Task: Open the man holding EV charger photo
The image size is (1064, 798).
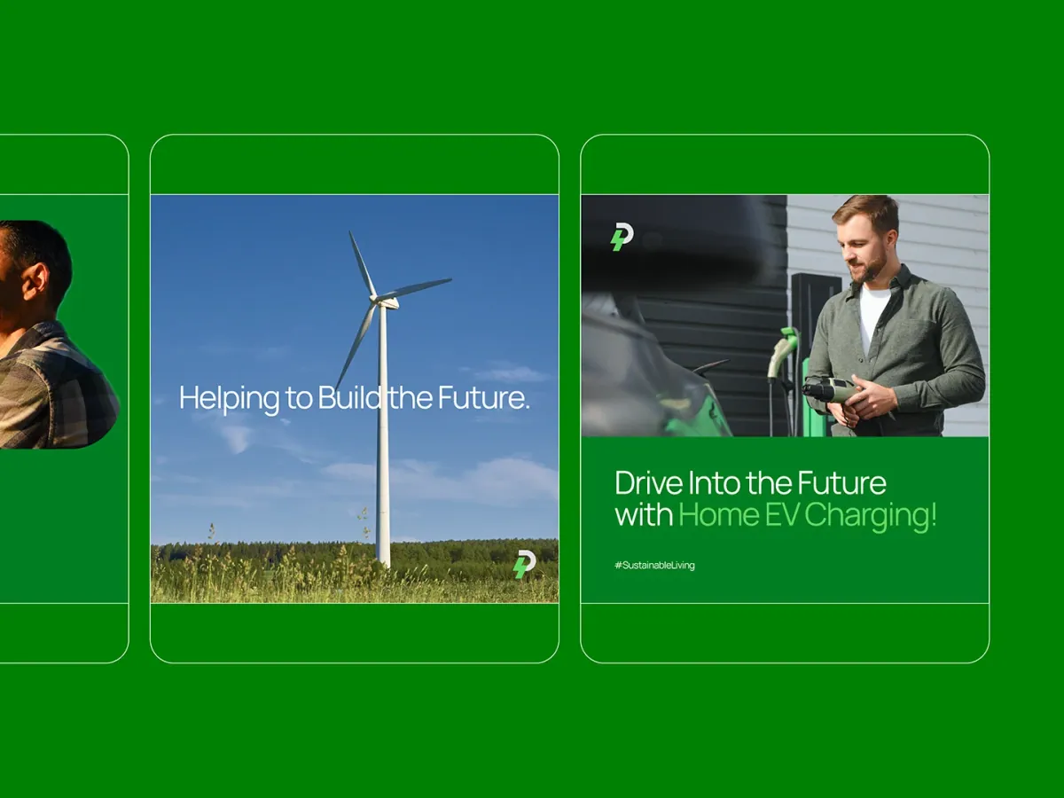Action: [x=785, y=316]
